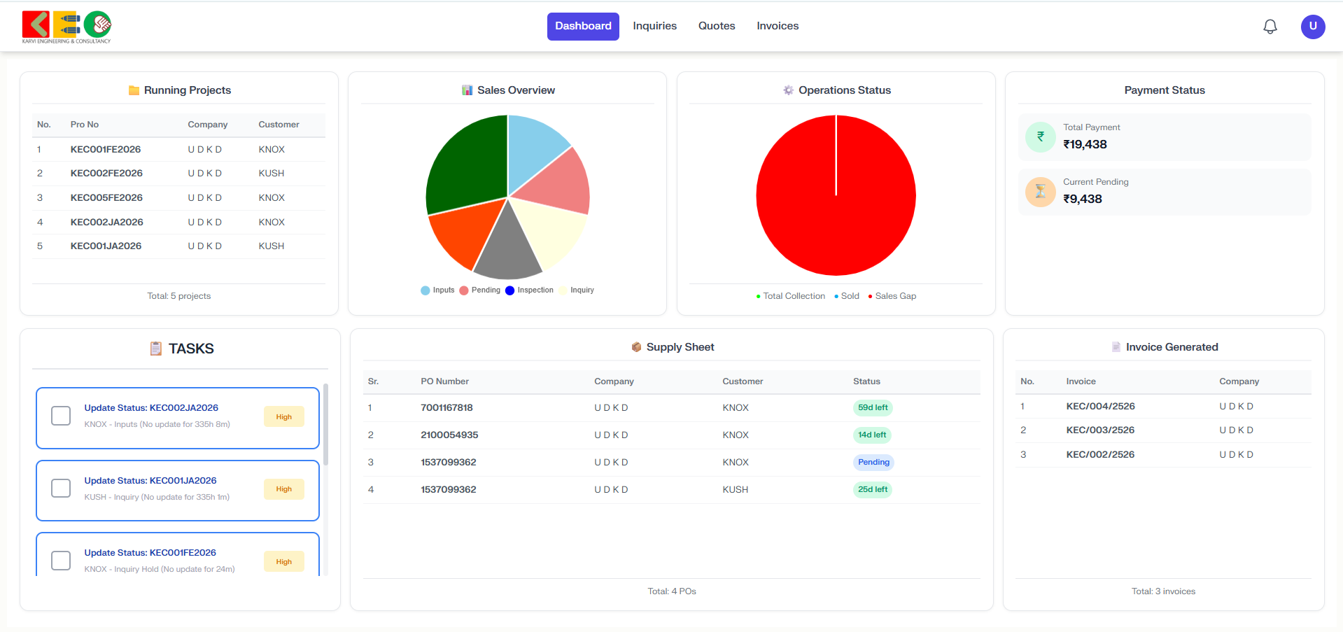This screenshot has height=632, width=1343.
Task: Click the hourglass Current Pending icon
Action: coord(1040,192)
